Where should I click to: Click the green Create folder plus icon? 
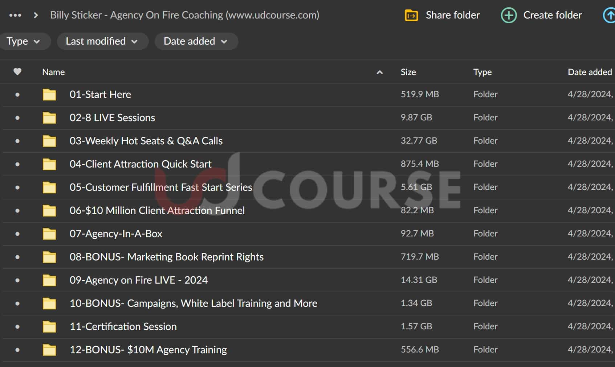[509, 15]
